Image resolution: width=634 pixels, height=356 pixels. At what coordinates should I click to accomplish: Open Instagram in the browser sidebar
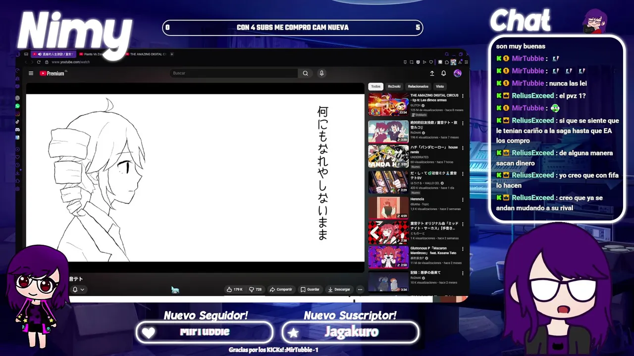point(17,114)
